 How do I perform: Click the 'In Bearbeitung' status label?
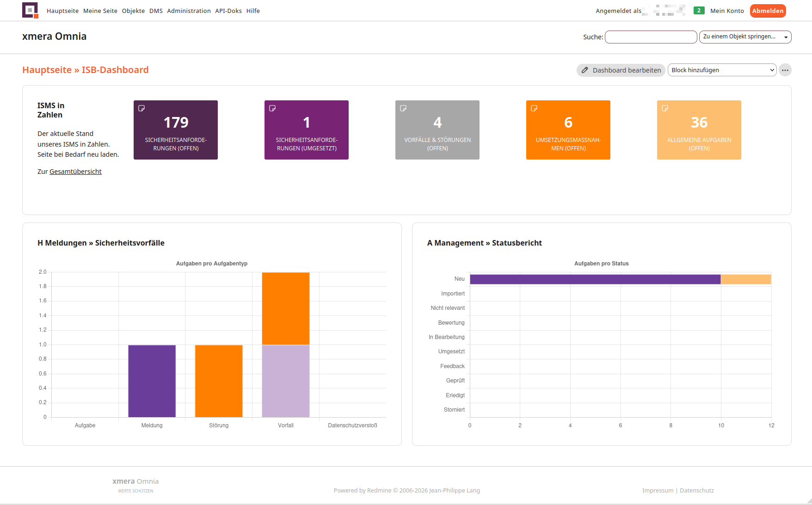(447, 337)
